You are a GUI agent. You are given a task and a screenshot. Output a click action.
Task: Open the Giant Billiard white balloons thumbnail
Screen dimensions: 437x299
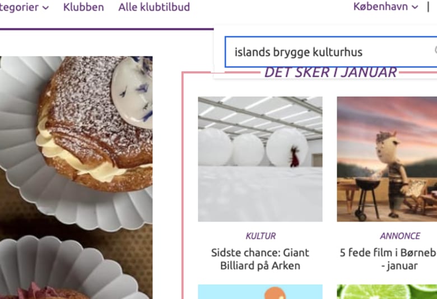(x=261, y=159)
